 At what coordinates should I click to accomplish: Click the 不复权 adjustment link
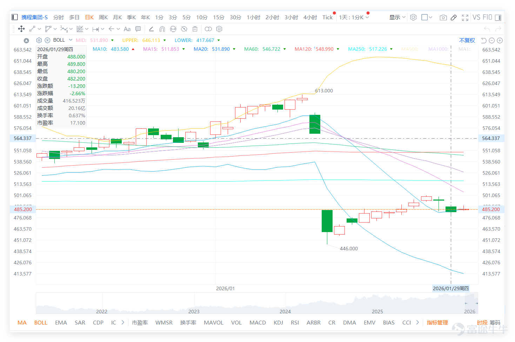tap(467, 40)
